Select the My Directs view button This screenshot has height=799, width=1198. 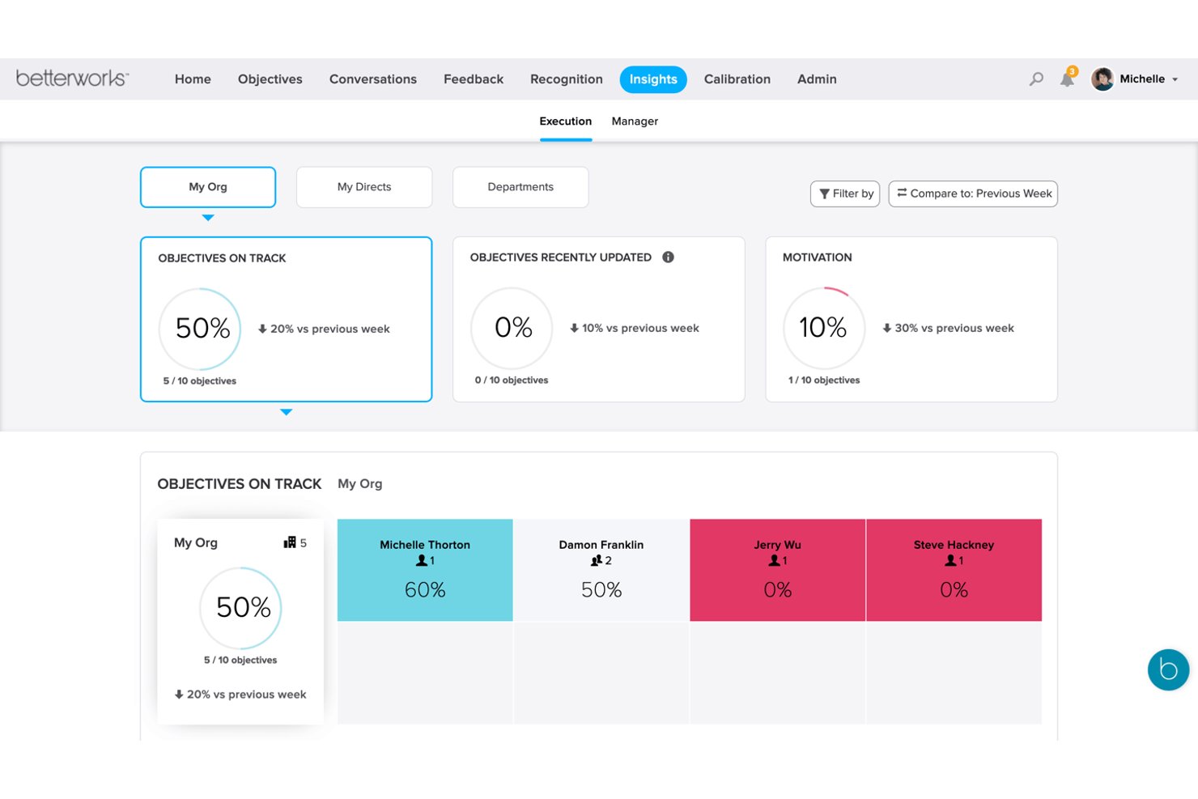click(x=364, y=187)
